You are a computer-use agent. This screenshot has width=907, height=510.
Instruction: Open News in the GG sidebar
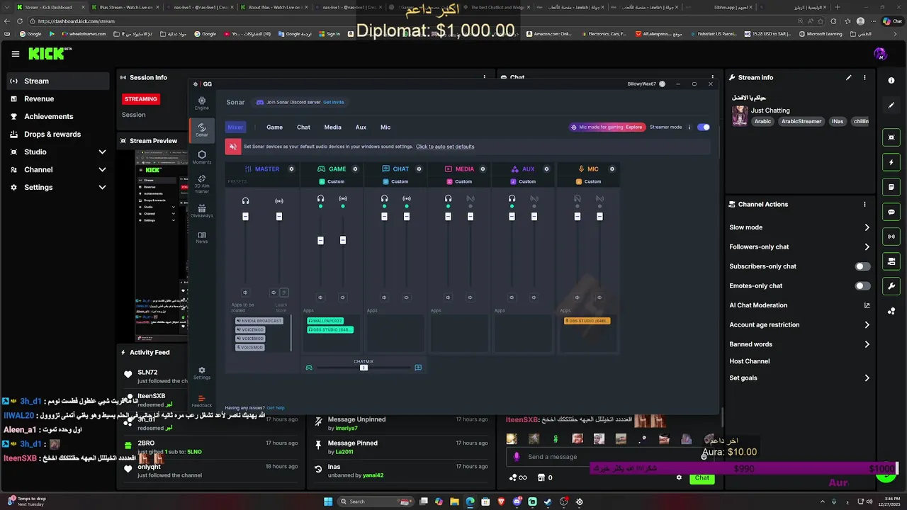[x=202, y=237]
